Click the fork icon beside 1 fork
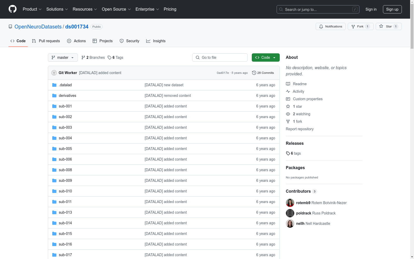414x259 pixels. (x=288, y=121)
